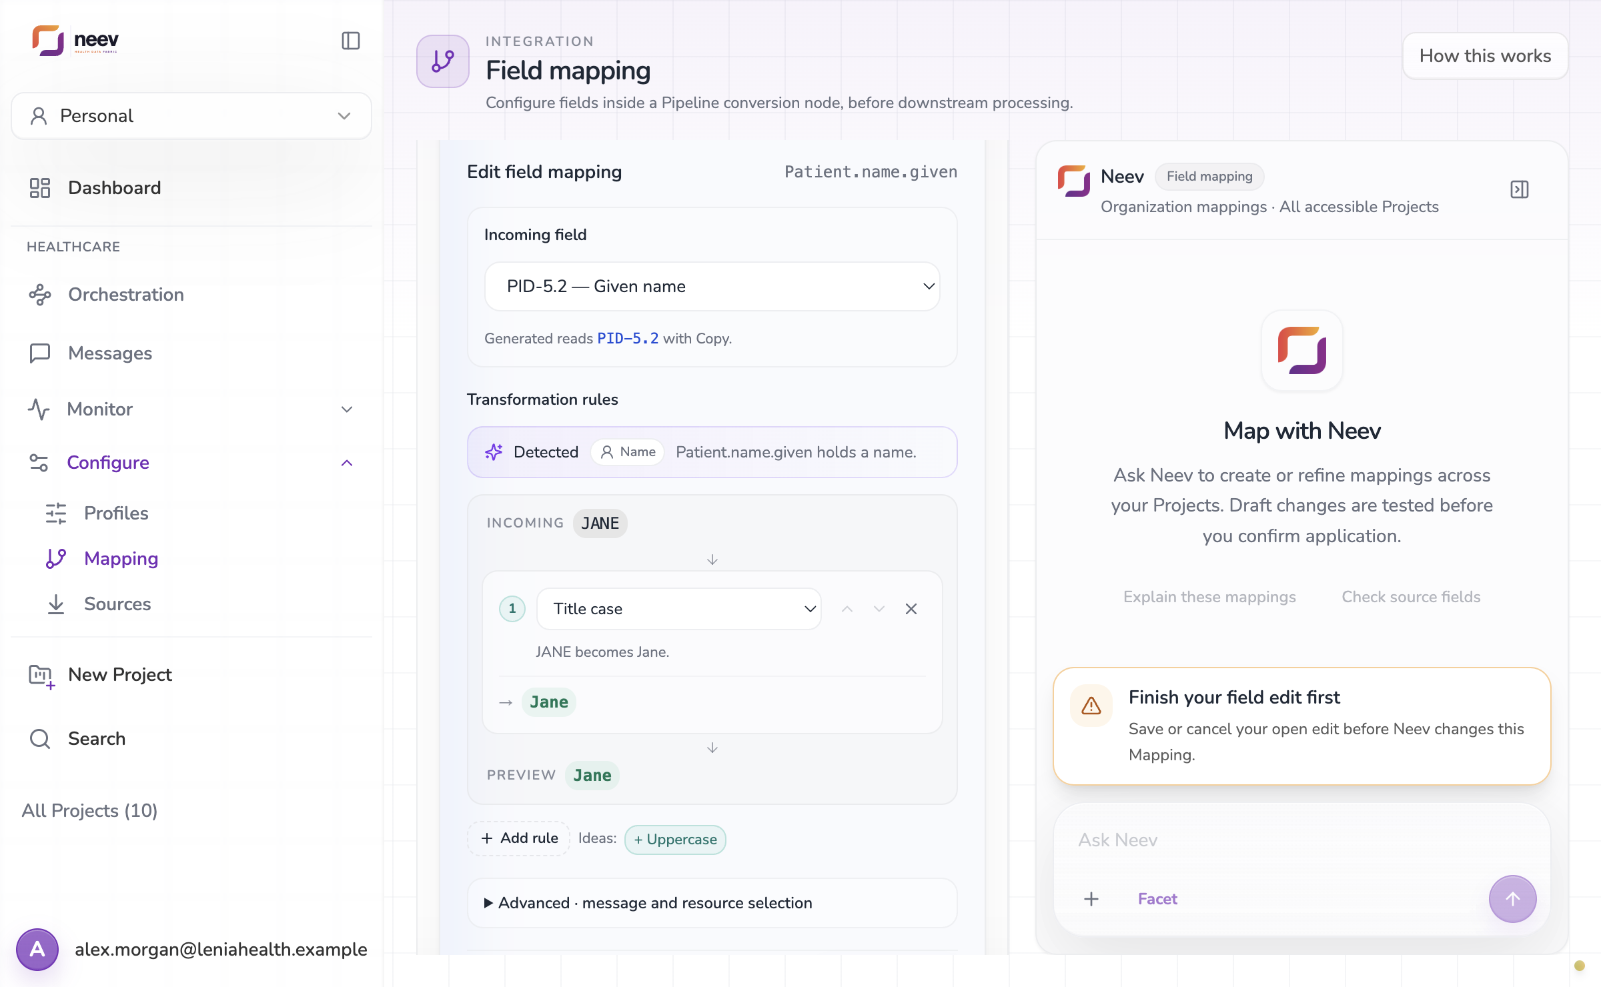The image size is (1601, 987).
Task: Open Incoming field PID-5.2 dropdown
Action: coord(712,287)
